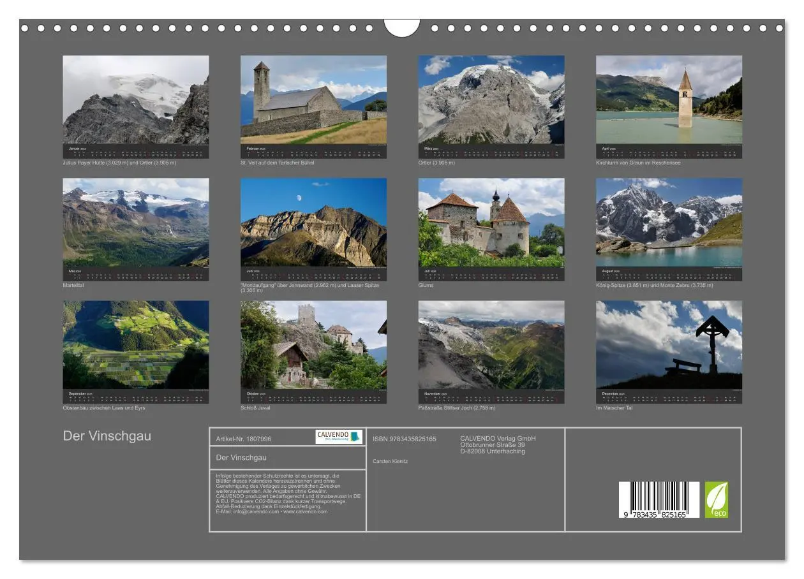The image size is (804, 579).
Task: Click caption 'St. Veit auf dem Tartscher Bühel'
Action: click(x=278, y=163)
